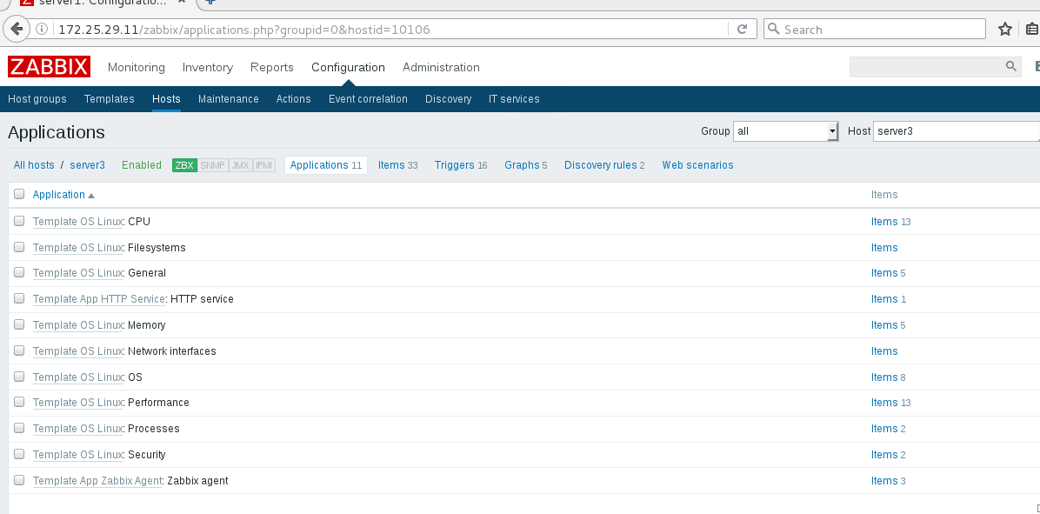The image size is (1040, 514).
Task: Click the Zabbix logo
Action: 49,67
